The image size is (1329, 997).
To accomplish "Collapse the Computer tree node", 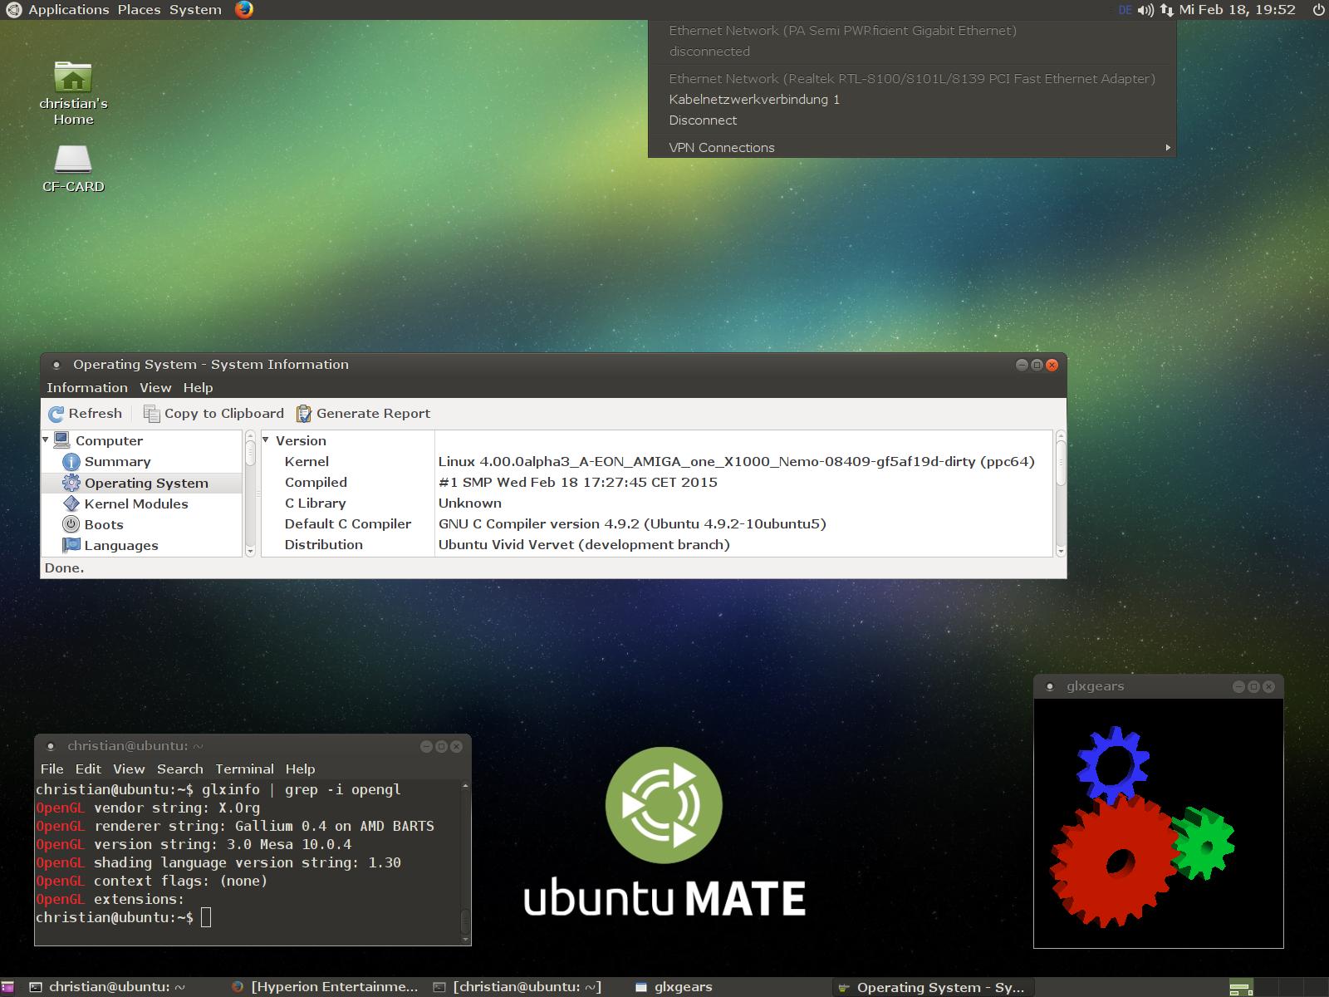I will coord(47,440).
